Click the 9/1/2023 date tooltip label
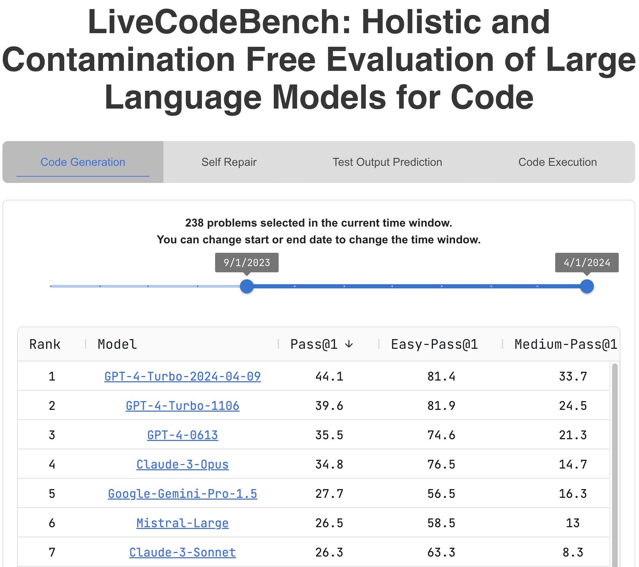639x567 pixels. [x=247, y=263]
